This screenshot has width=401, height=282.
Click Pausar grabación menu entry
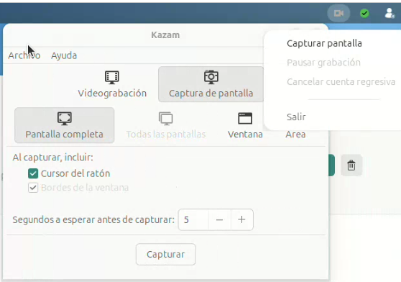coord(323,63)
